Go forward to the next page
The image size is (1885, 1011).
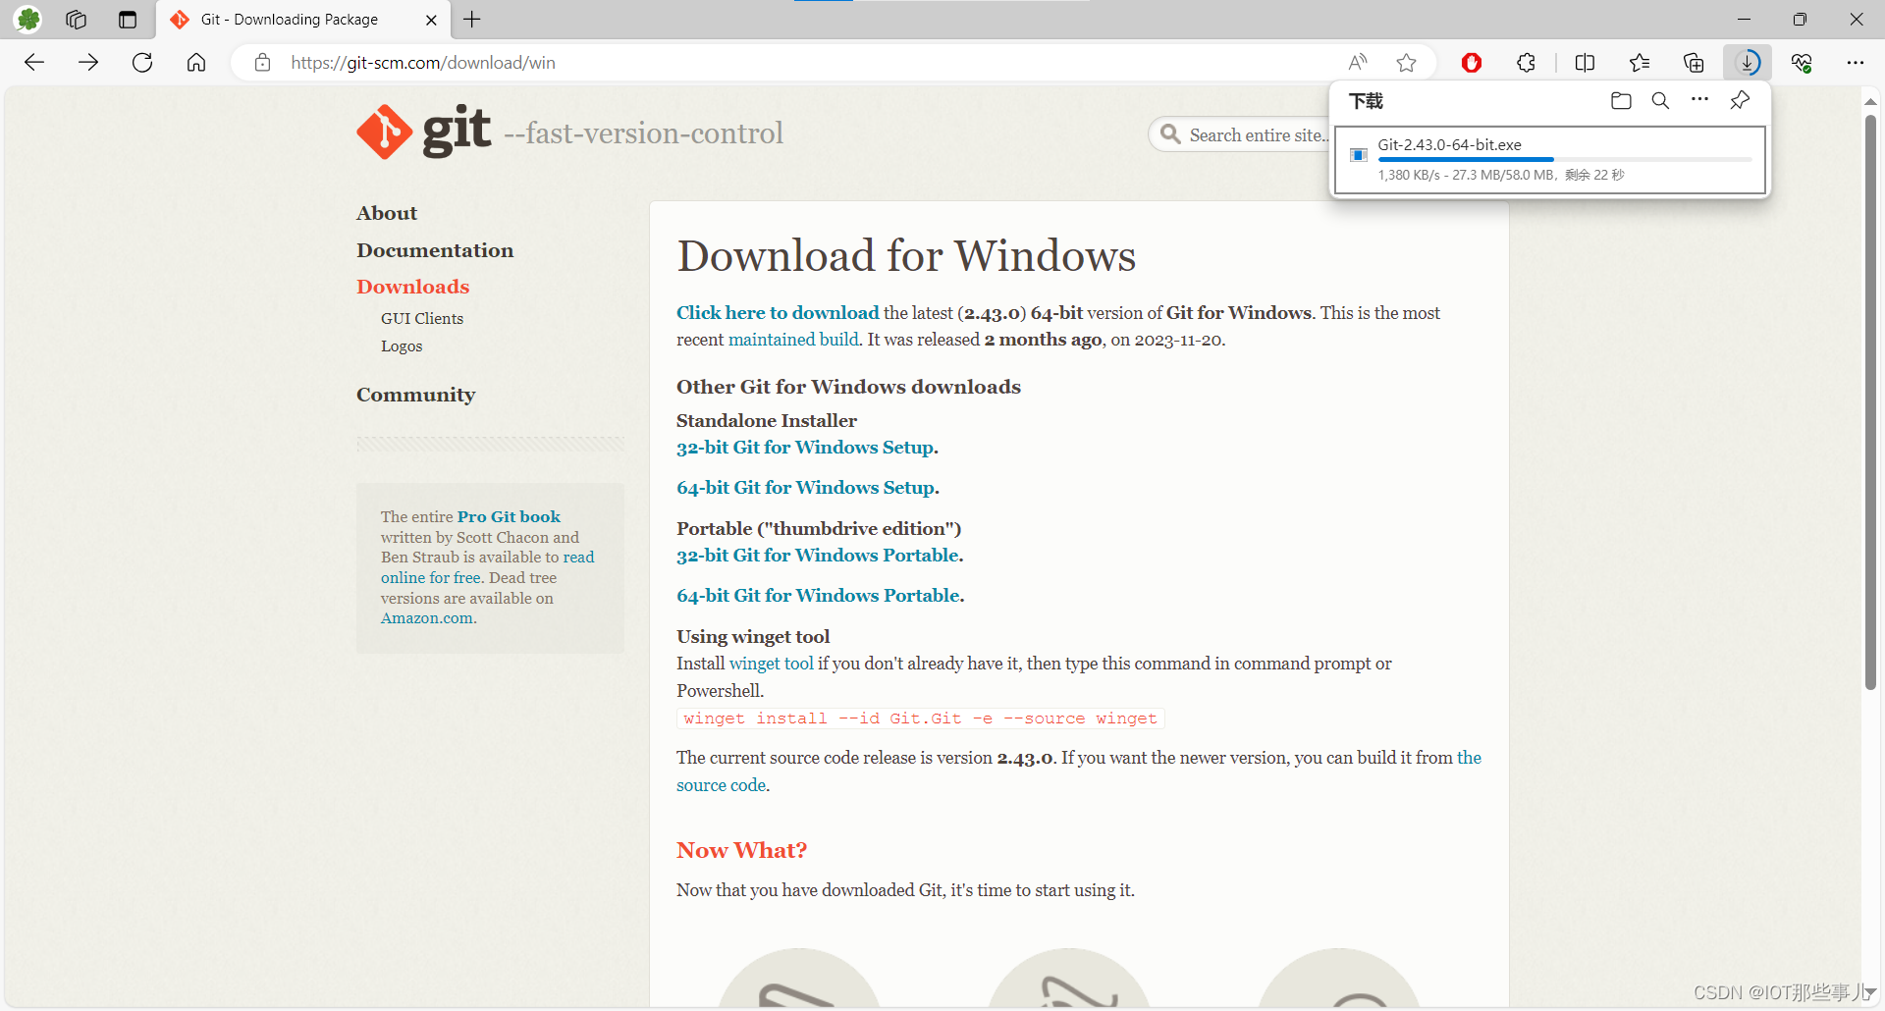click(x=88, y=63)
